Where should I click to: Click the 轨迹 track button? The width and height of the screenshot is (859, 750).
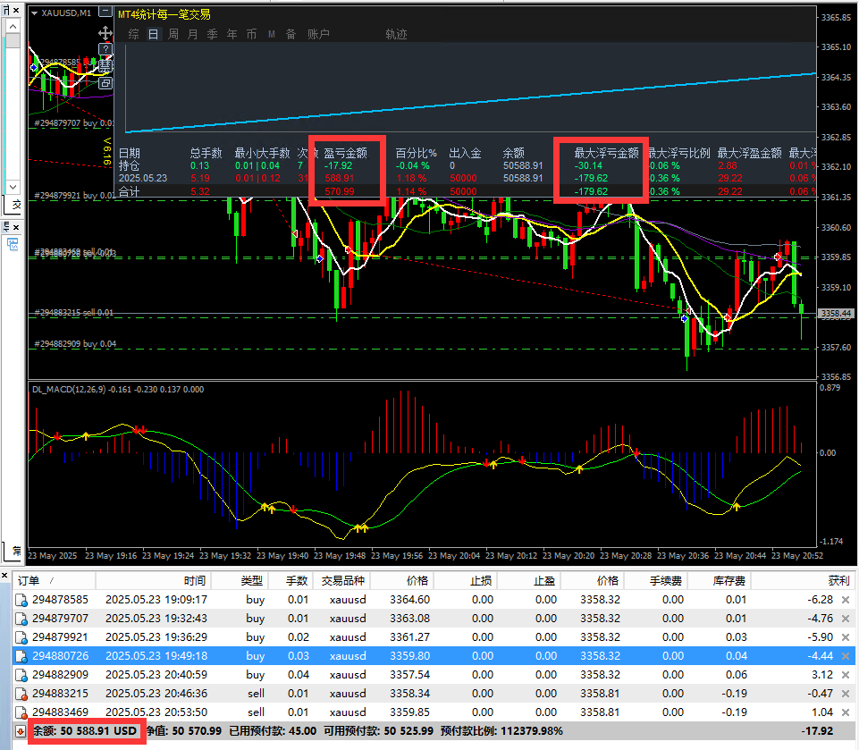[396, 35]
